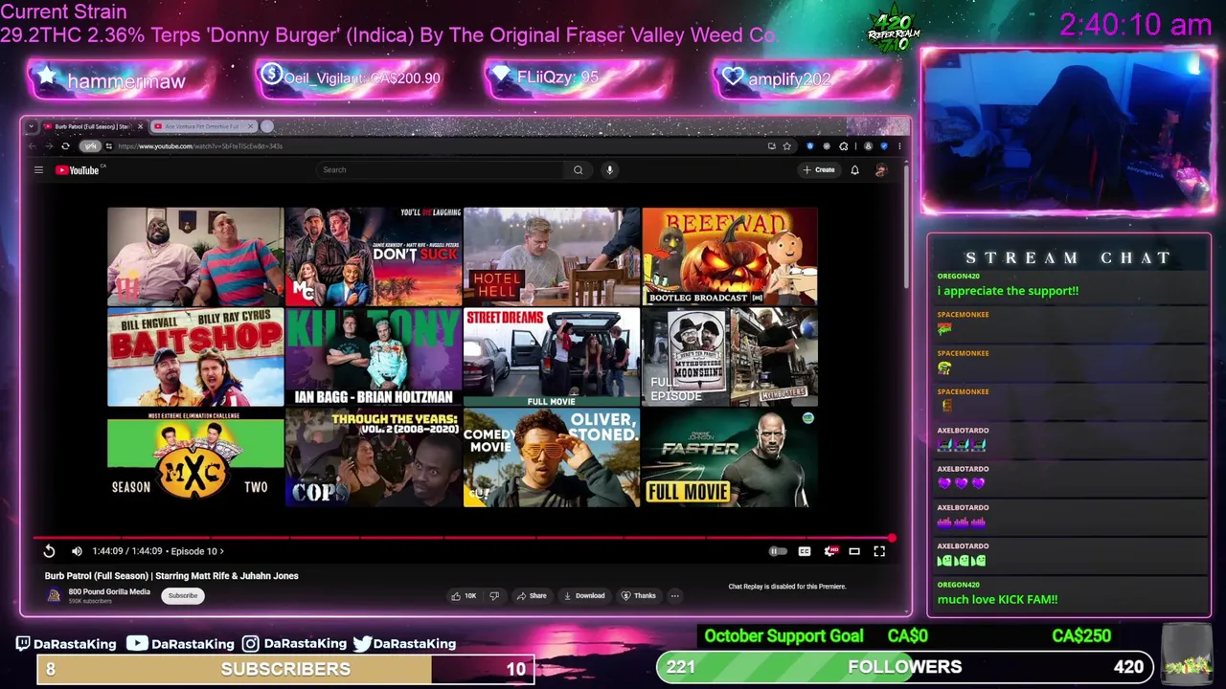1226x689 pixels.
Task: Open the YouTube notifications bell
Action: pyautogui.click(x=854, y=170)
